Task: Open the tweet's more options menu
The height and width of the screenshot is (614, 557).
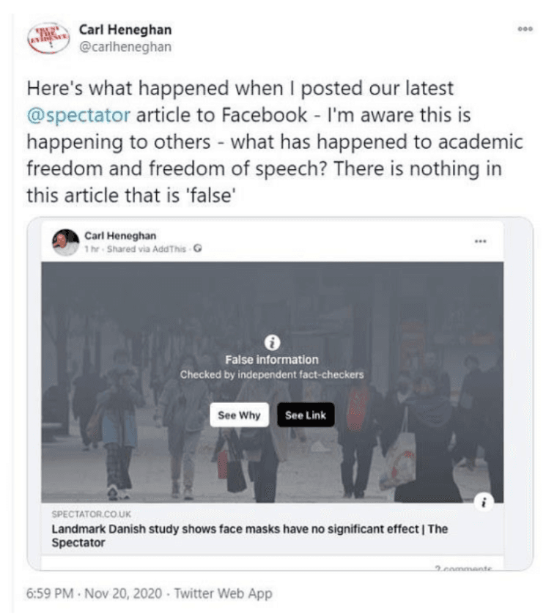Action: [525, 29]
